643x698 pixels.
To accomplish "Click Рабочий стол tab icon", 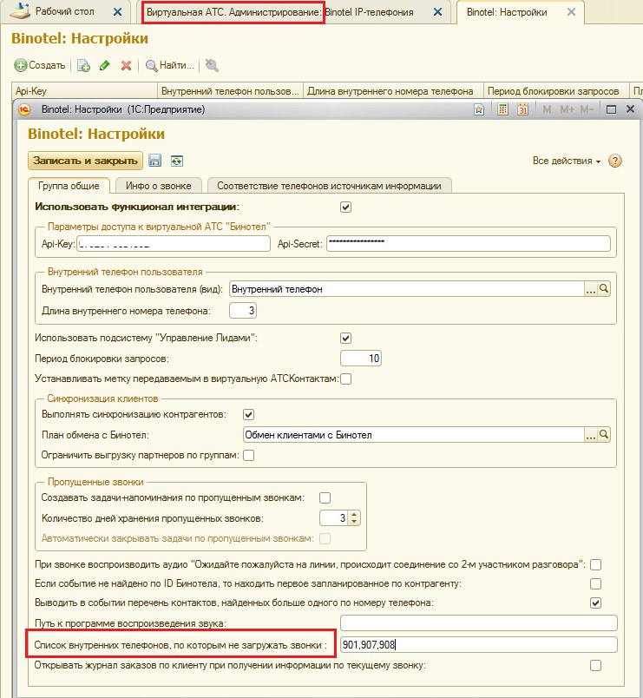I will click(20, 11).
